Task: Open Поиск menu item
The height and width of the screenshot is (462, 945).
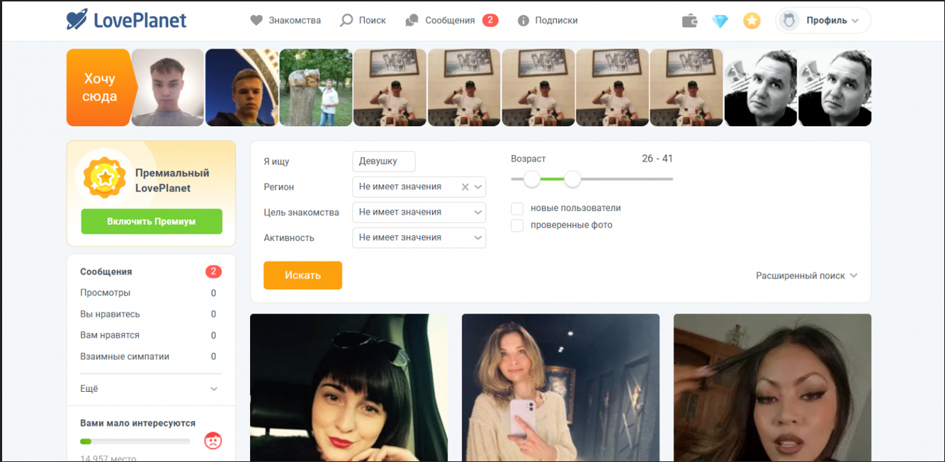Action: click(x=373, y=21)
